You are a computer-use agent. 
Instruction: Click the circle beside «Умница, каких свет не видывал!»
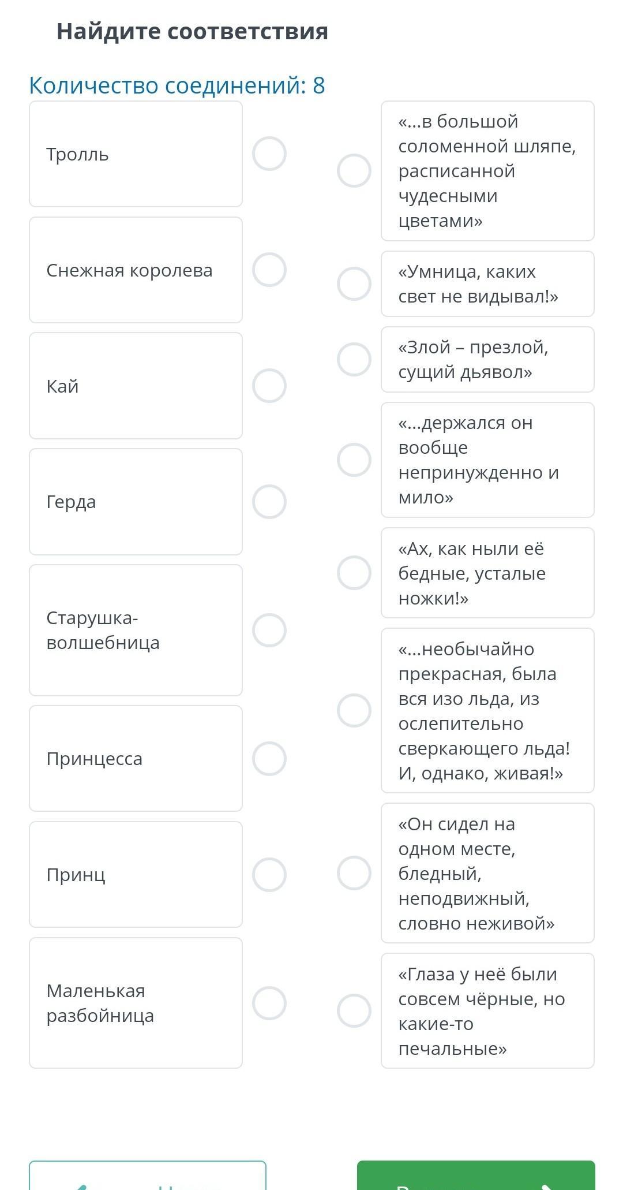[354, 283]
